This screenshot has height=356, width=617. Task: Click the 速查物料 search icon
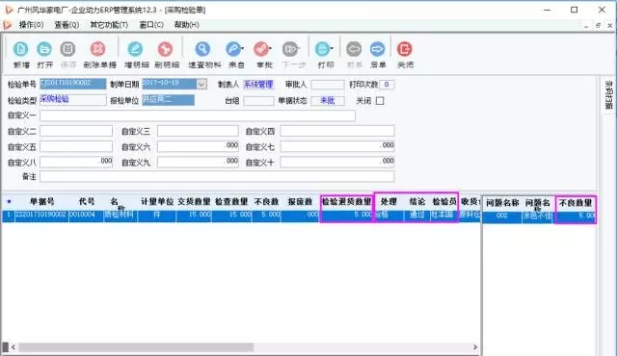(x=202, y=49)
